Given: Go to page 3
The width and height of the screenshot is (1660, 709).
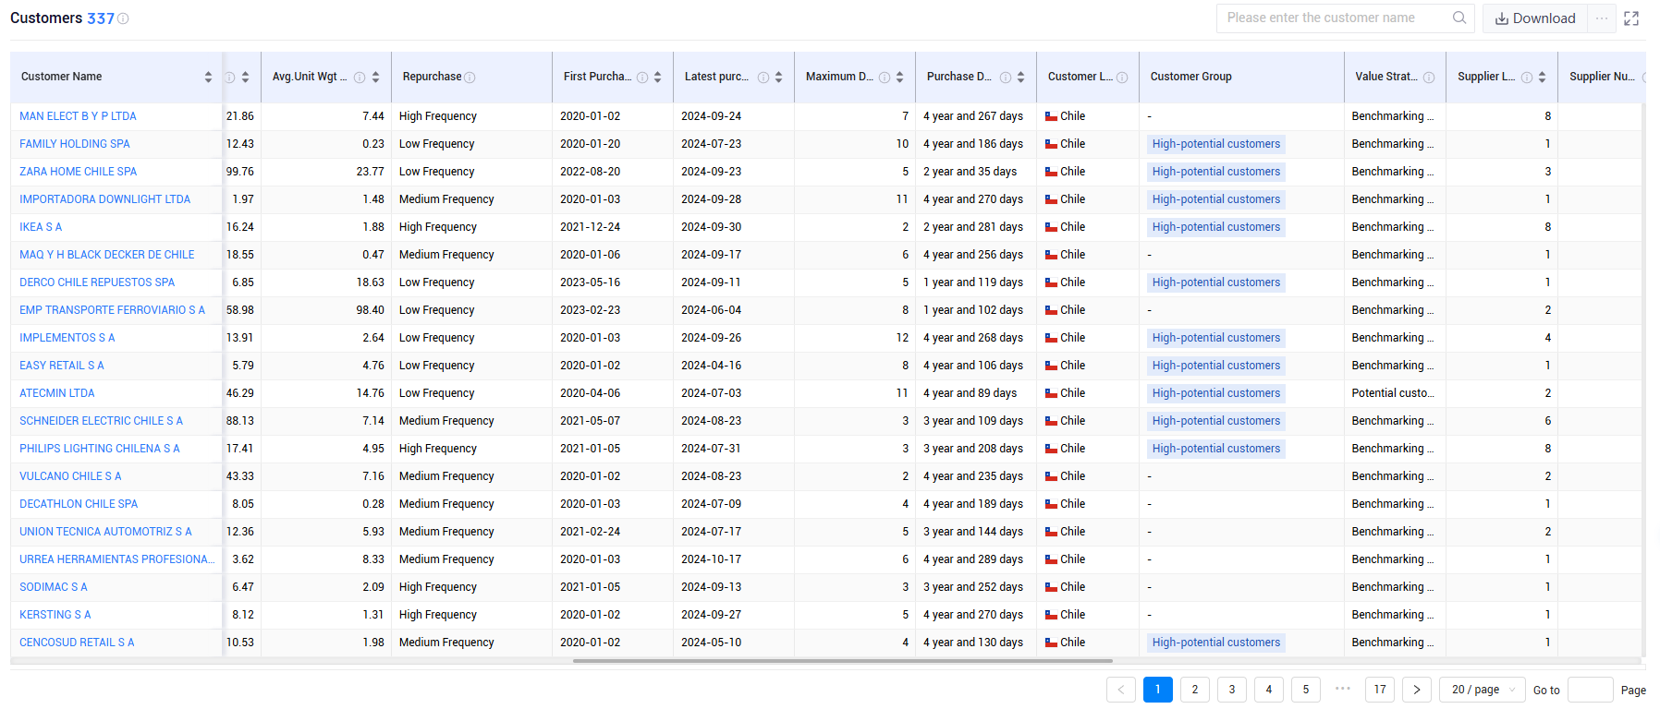Looking at the screenshot, I should [x=1232, y=690].
